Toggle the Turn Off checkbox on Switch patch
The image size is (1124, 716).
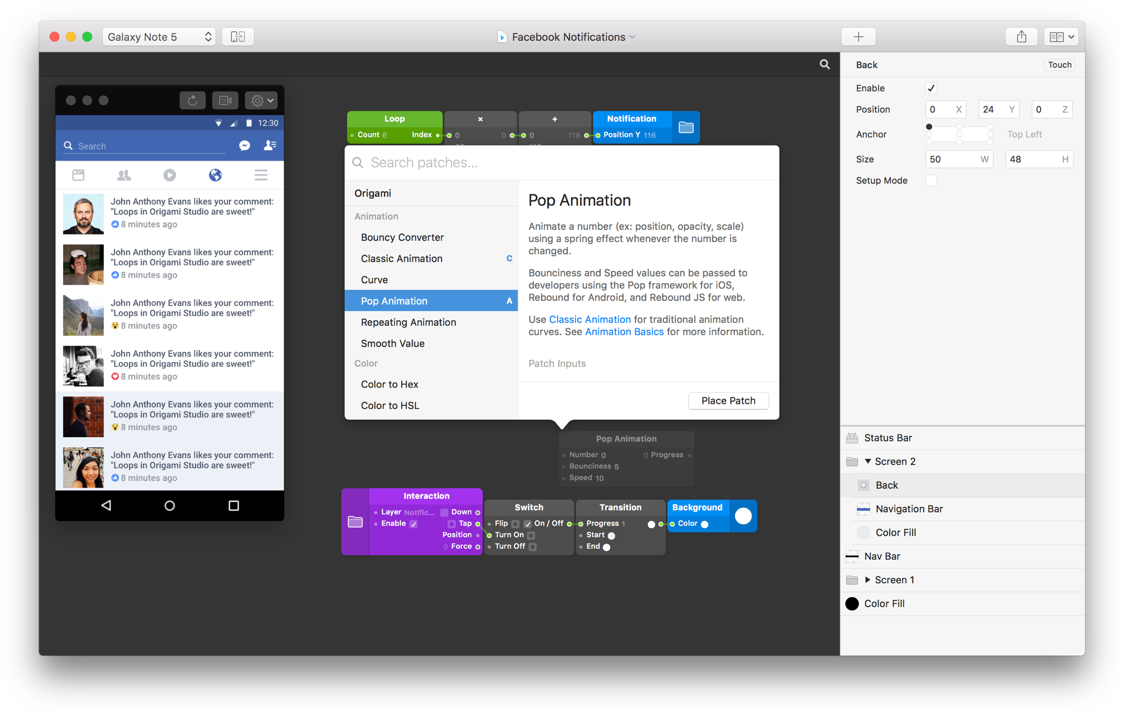click(x=533, y=547)
